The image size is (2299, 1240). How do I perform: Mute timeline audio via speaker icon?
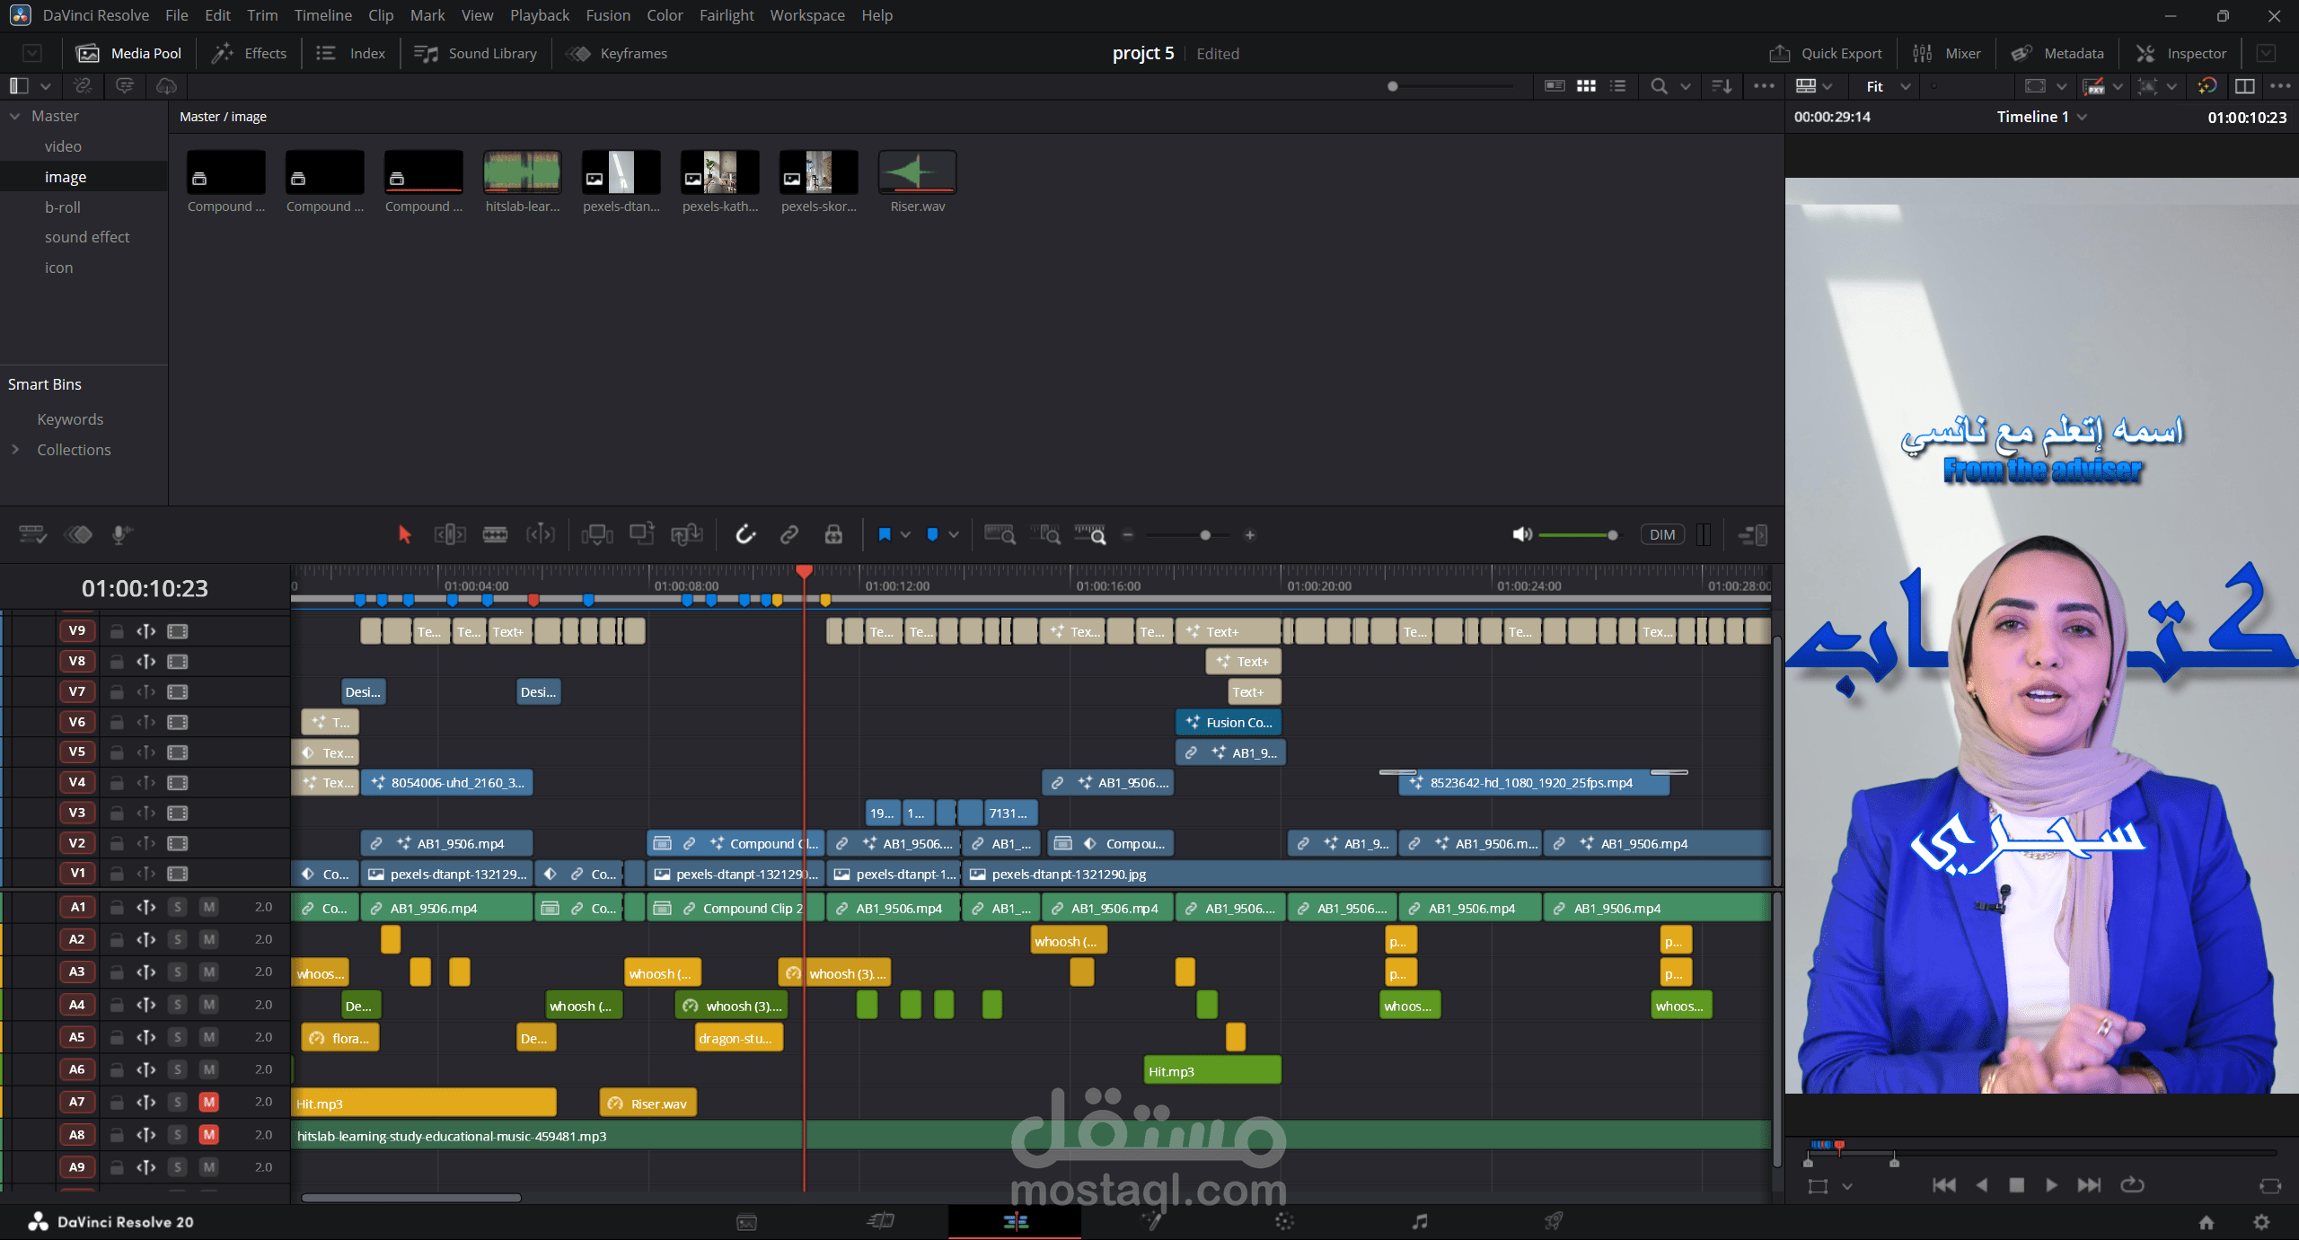tap(1521, 535)
